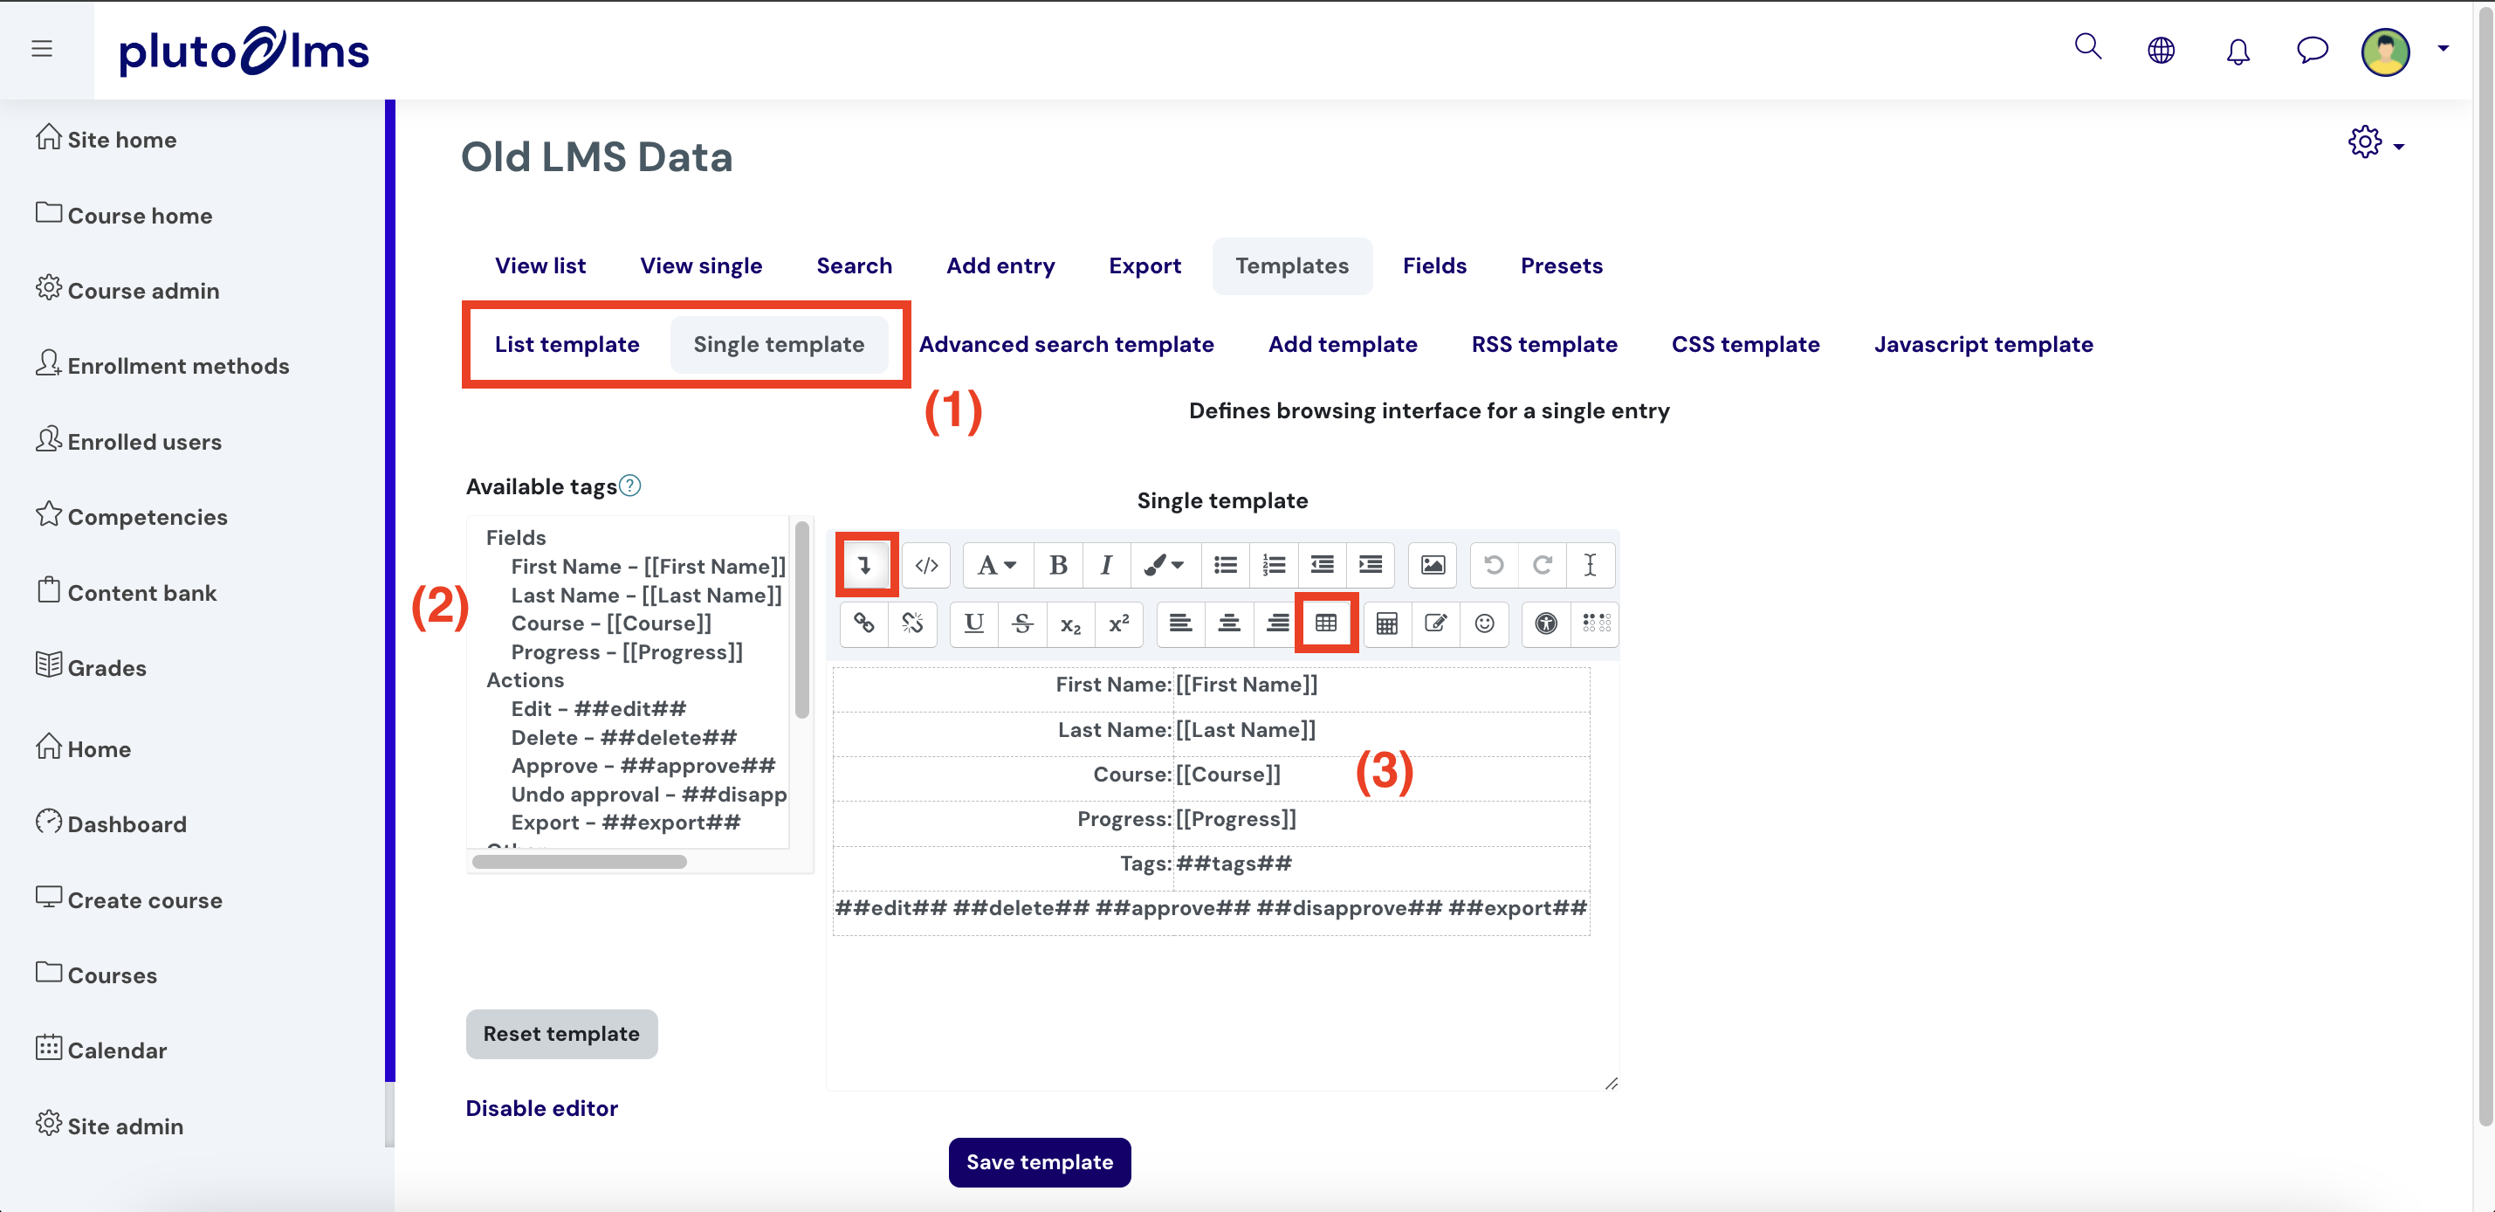Open the screenreader helper dots icon
Screen dimensions: 2495x1212
1595,624
